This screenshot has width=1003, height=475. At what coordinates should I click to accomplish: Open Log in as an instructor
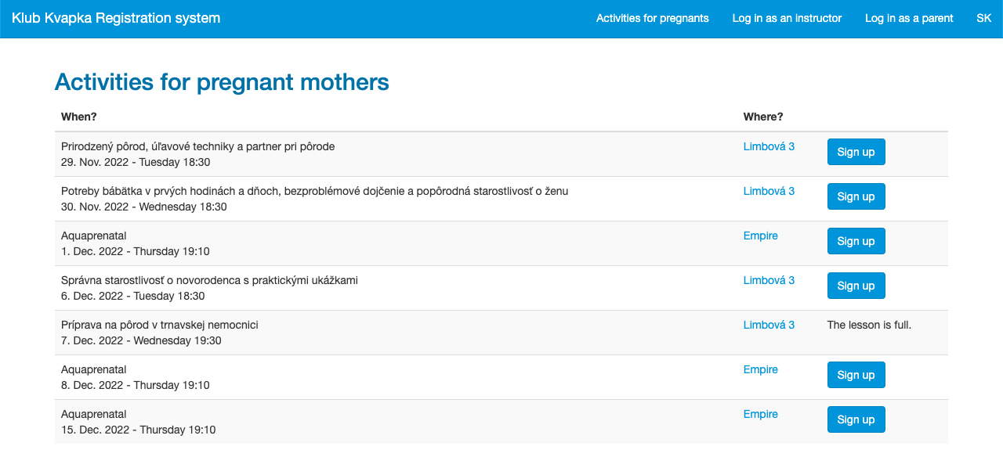[x=787, y=18]
